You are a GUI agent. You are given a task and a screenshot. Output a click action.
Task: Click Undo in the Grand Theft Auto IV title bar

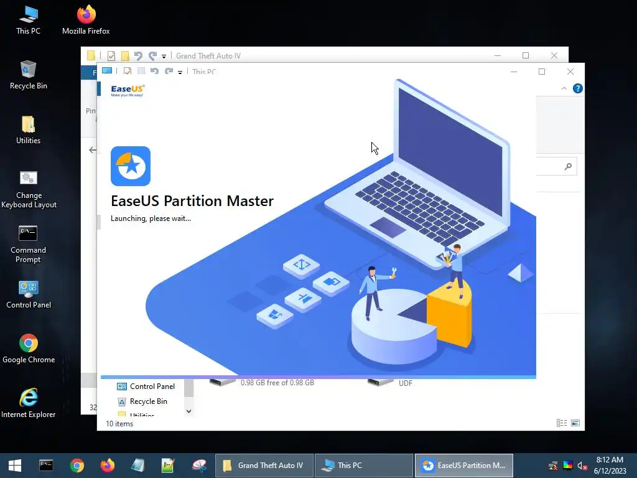138,55
